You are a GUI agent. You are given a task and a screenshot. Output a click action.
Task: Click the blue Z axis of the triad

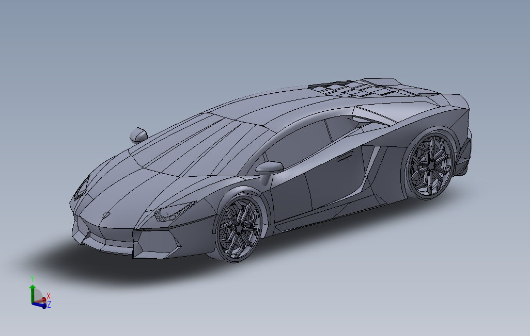[x=41, y=306]
